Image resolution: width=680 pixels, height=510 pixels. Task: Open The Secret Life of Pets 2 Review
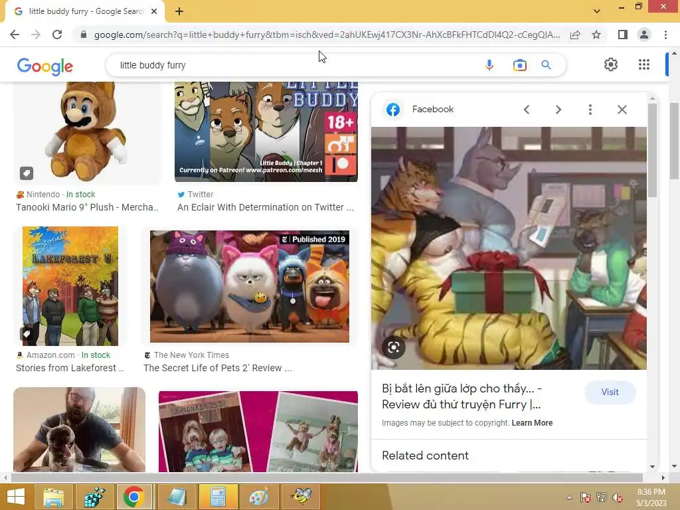point(218,368)
